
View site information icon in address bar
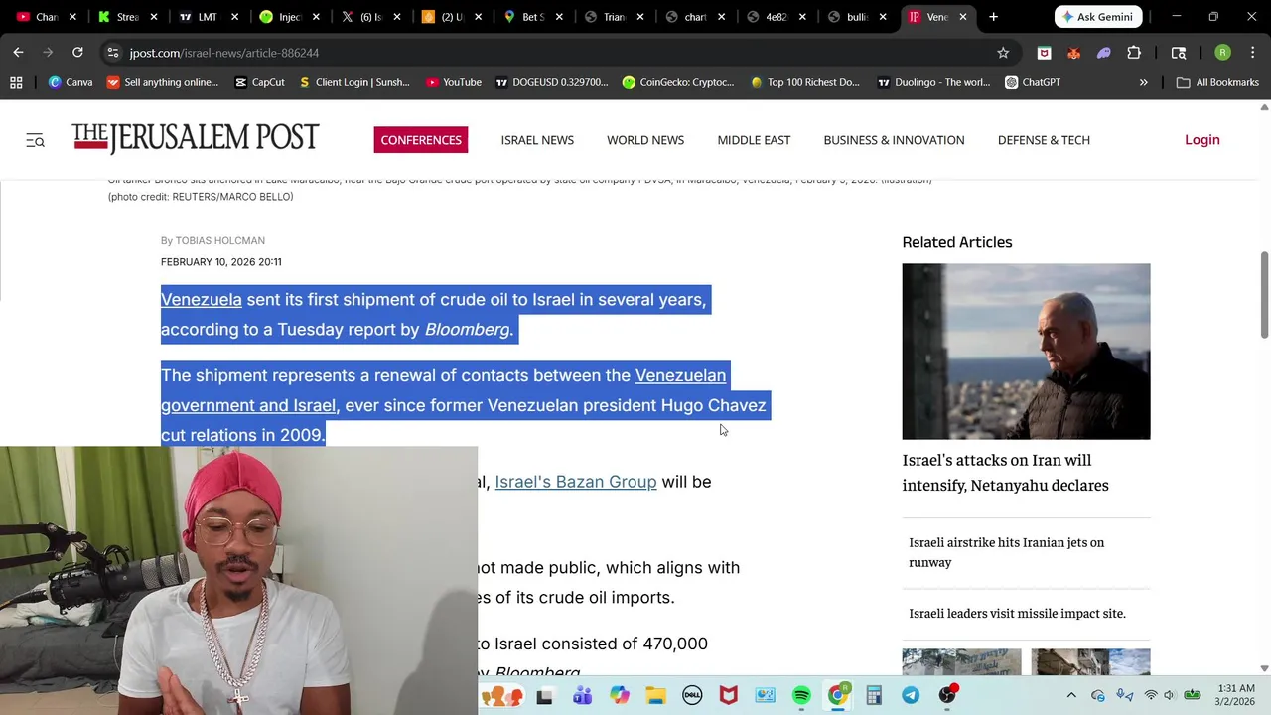[113, 53]
